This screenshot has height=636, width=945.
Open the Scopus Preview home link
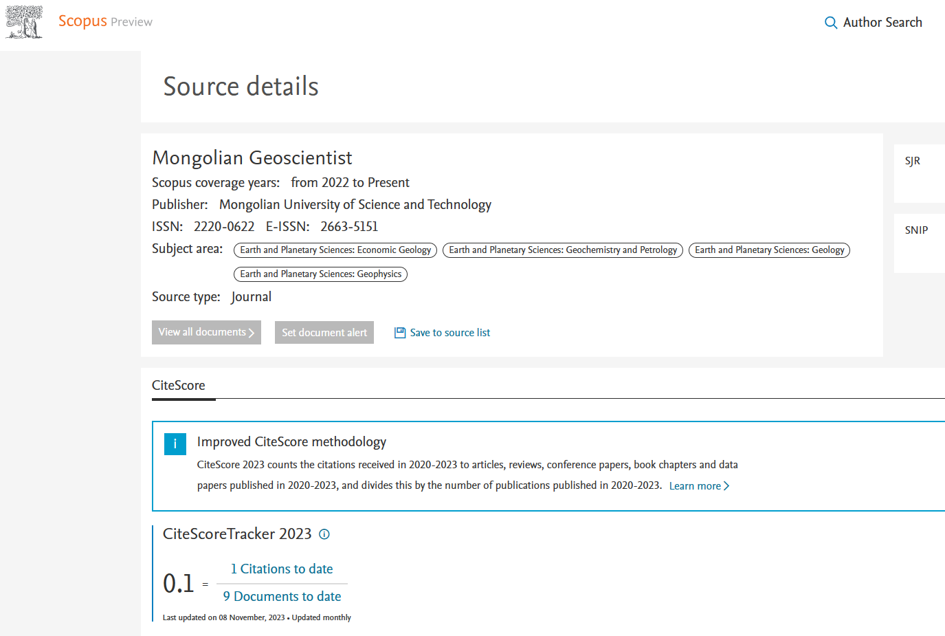105,21
